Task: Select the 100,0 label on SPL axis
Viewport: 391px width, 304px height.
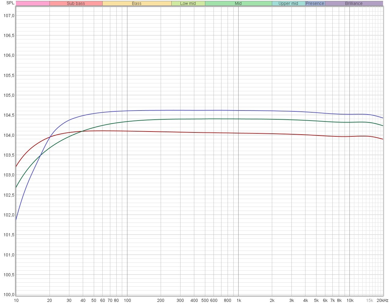Action: pos(9,295)
